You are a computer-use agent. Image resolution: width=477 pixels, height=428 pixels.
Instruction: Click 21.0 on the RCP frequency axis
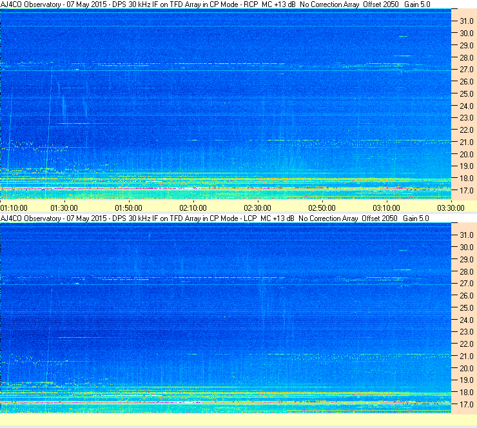467,142
